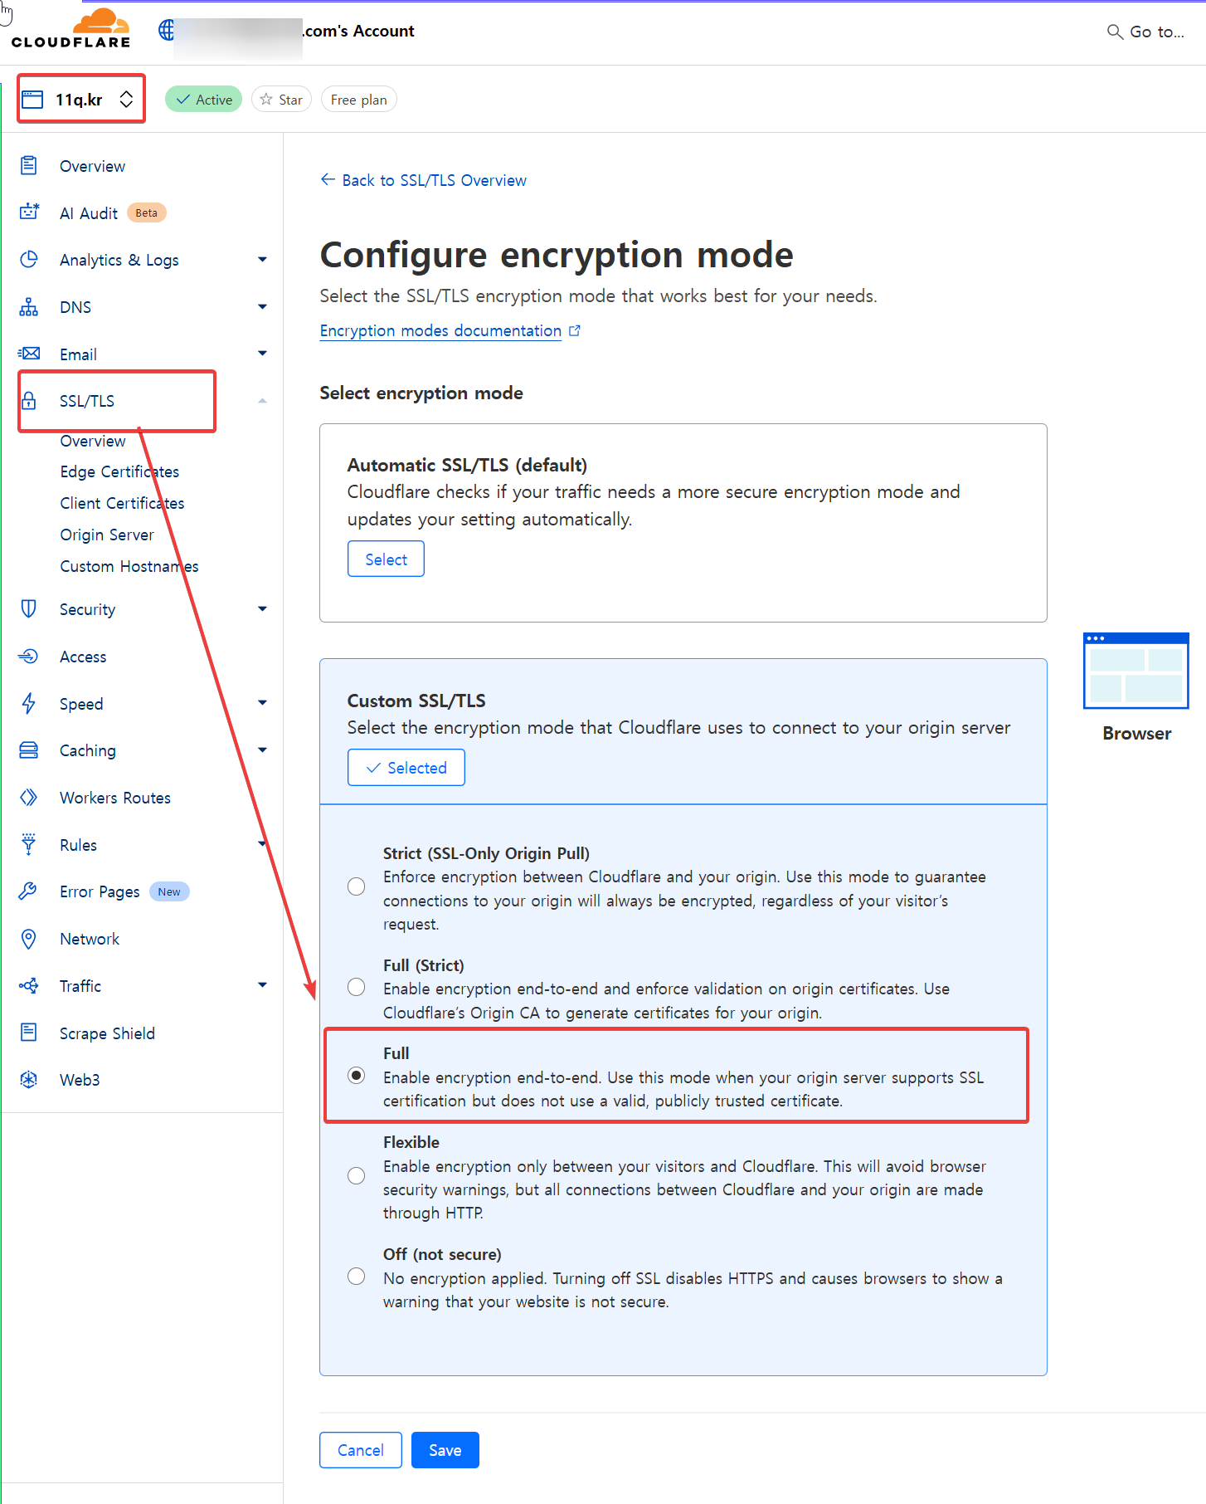Click the Browser diagram thumbnail
Viewport: 1206px width, 1504px height.
(1135, 671)
